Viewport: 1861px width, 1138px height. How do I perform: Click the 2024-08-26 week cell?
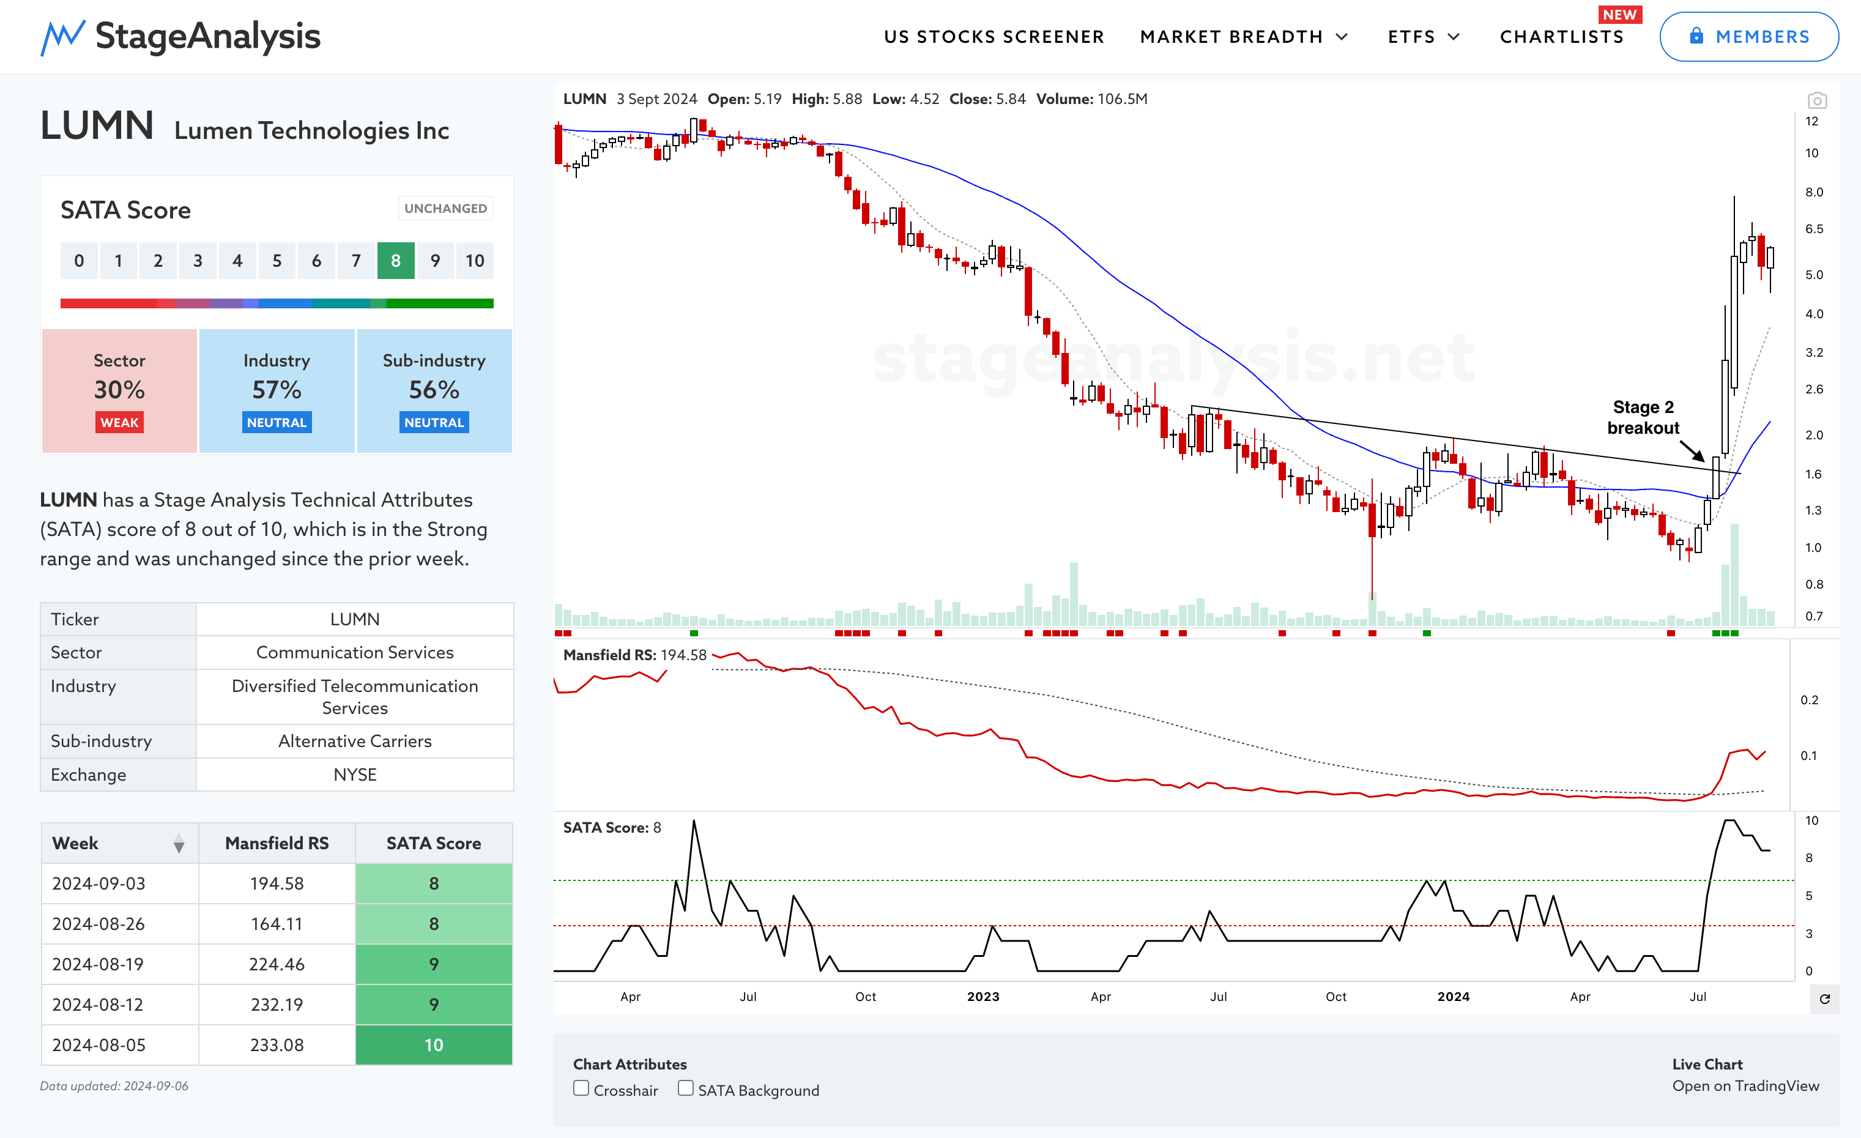tap(120, 923)
